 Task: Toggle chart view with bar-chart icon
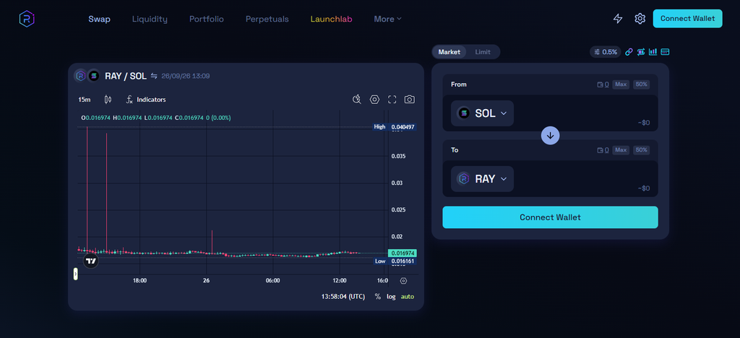pos(653,52)
